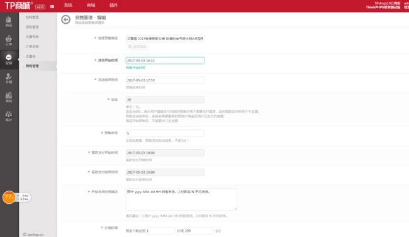Open the 插件 top menu

point(113,5)
